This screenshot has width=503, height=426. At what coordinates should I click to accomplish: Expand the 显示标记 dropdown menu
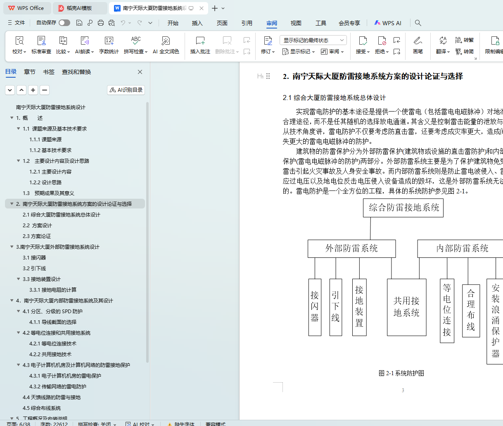pos(299,52)
